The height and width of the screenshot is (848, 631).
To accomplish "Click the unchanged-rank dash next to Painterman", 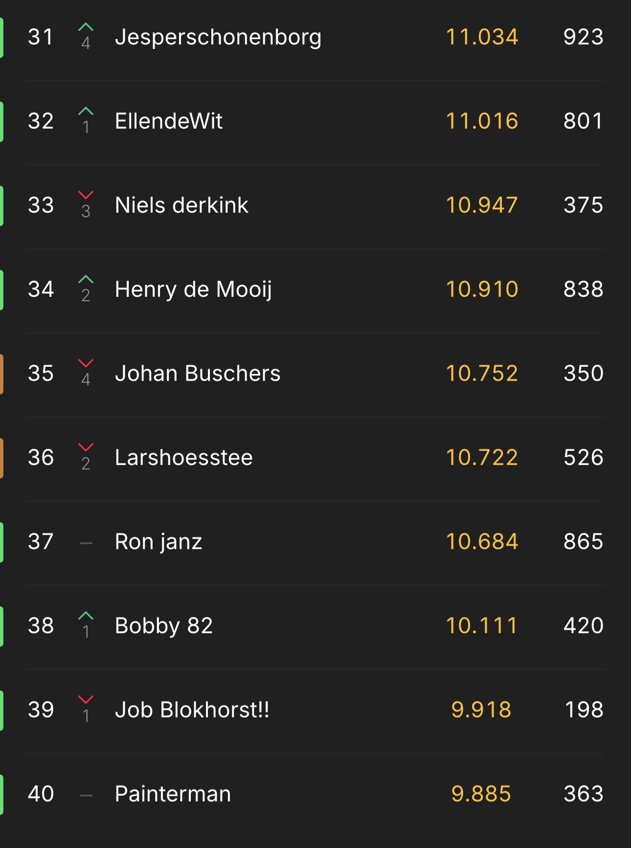I will tap(86, 795).
